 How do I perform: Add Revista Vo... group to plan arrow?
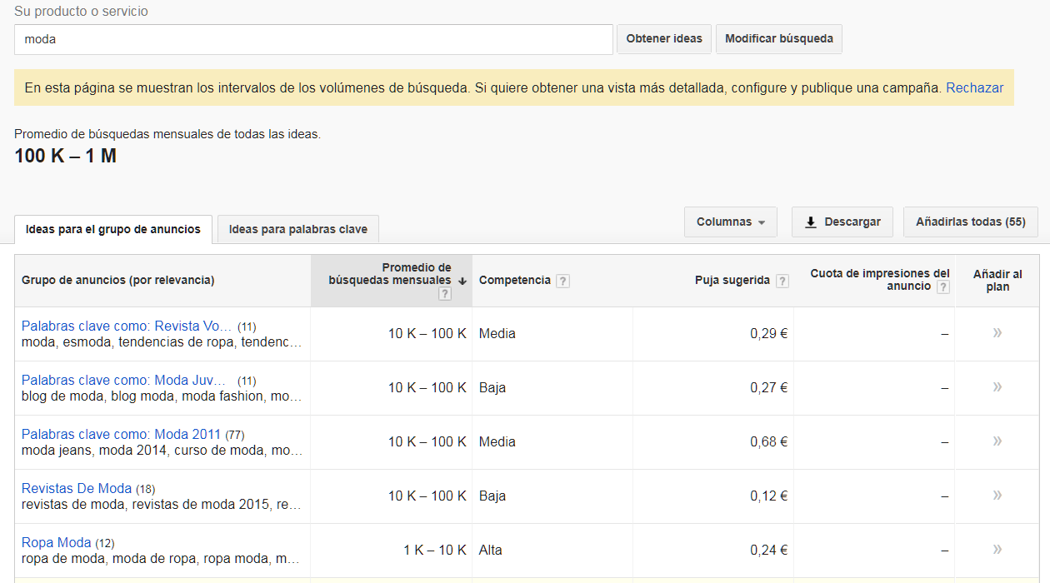pos(997,333)
